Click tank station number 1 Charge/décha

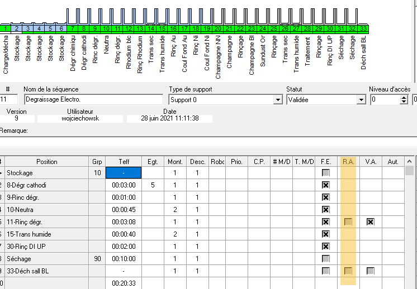(6, 28)
